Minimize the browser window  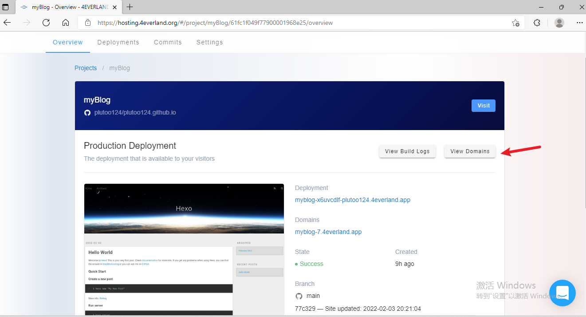coord(541,7)
